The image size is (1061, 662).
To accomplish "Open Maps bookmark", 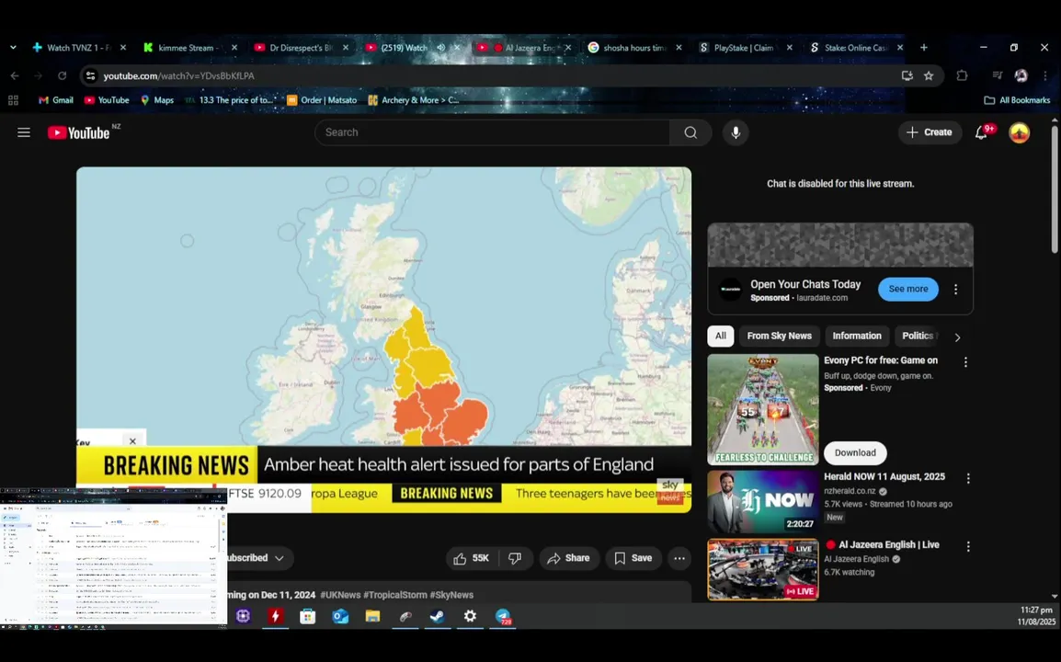I will tap(157, 100).
